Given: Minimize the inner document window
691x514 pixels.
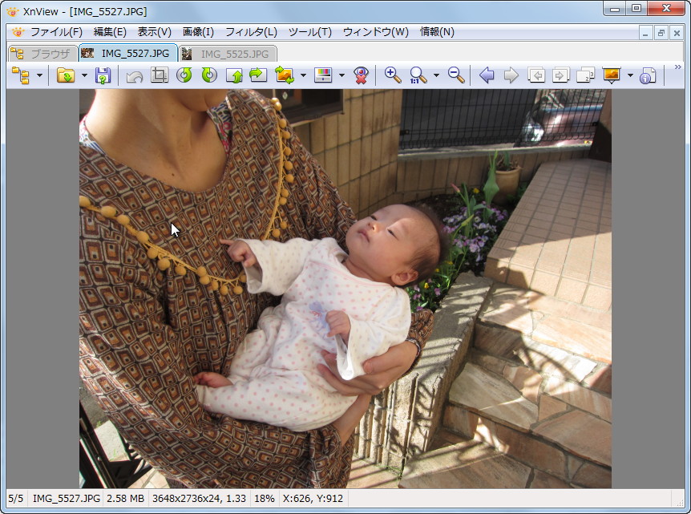Looking at the screenshot, I should (x=645, y=33).
